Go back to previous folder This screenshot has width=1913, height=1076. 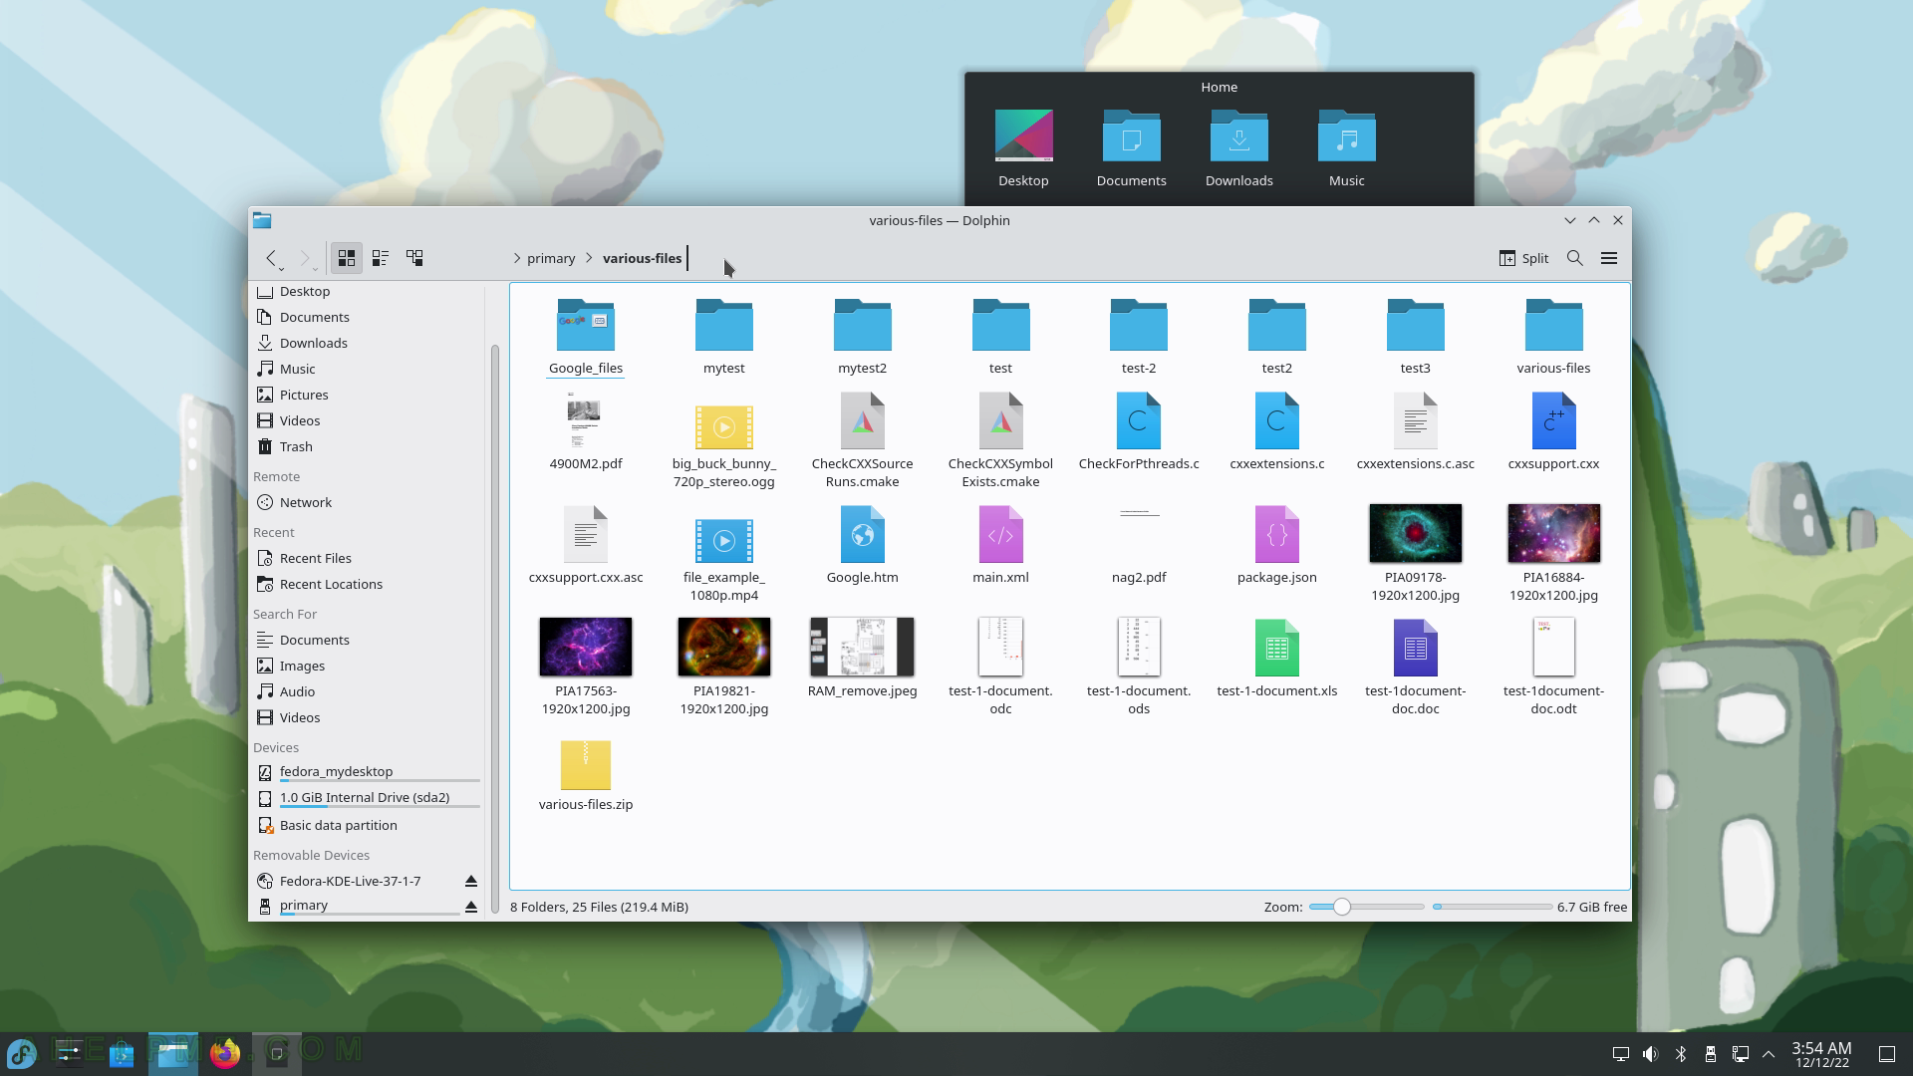click(272, 258)
